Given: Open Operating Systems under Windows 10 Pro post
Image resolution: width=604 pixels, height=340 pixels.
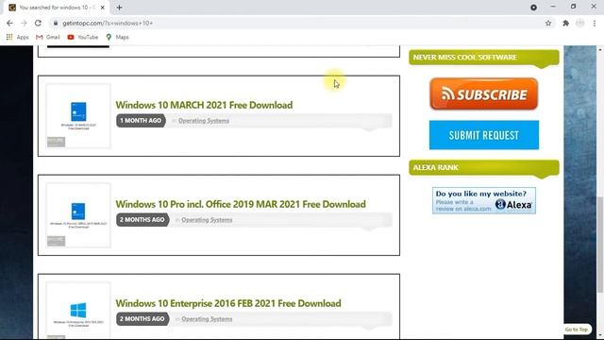Looking at the screenshot, I should 207,220.
